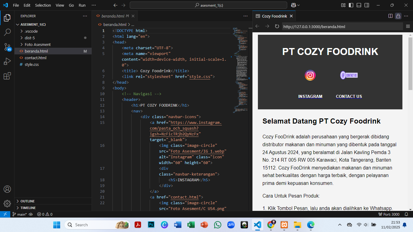Click the lock icon in the preview toolbar

coord(398,16)
